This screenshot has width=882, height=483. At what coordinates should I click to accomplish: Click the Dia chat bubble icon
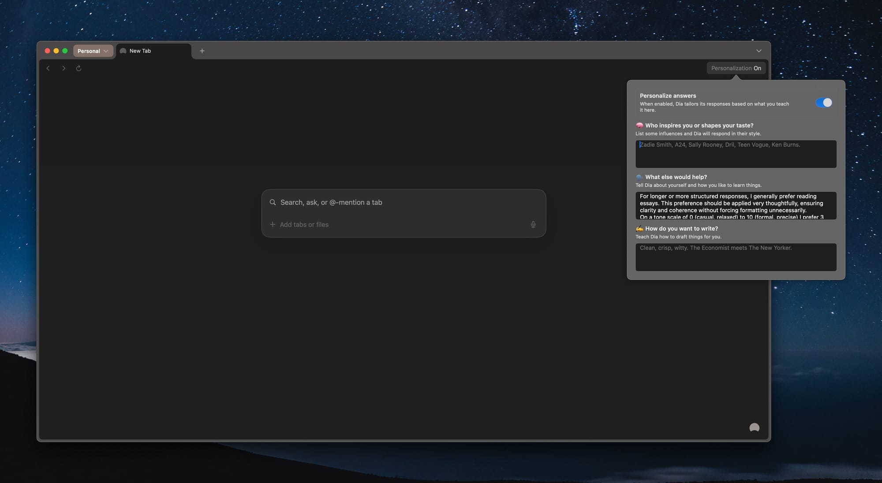754,427
